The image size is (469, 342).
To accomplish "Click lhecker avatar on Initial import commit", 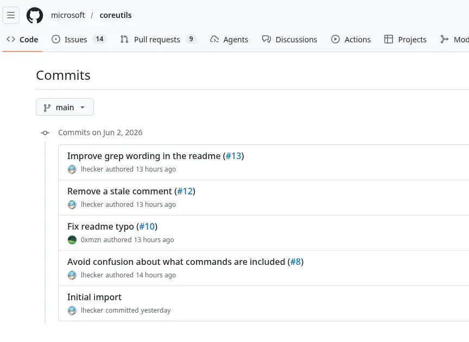I will click(72, 311).
